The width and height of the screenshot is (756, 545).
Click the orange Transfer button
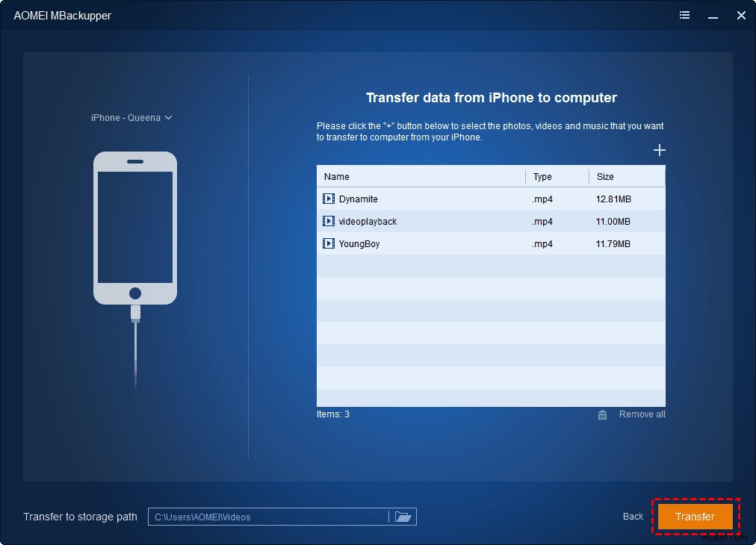695,516
